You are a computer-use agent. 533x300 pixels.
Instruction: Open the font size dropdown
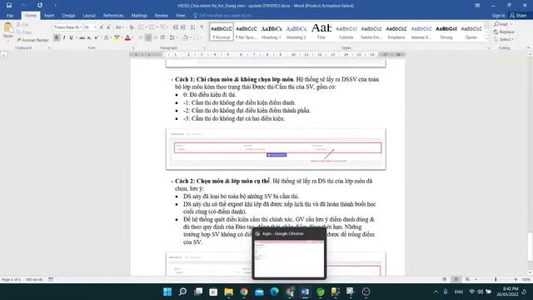pyautogui.click(x=95, y=27)
